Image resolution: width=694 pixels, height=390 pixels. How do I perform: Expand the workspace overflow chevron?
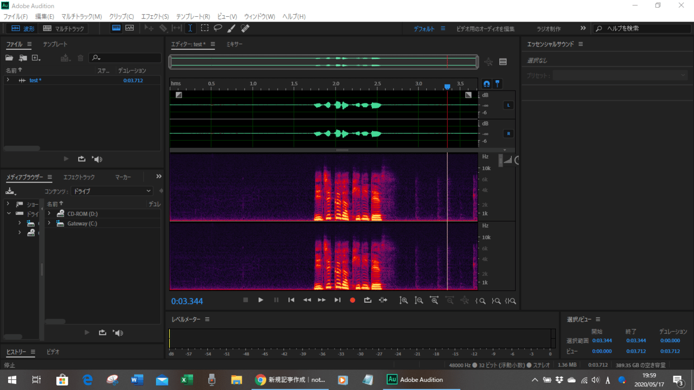(583, 28)
